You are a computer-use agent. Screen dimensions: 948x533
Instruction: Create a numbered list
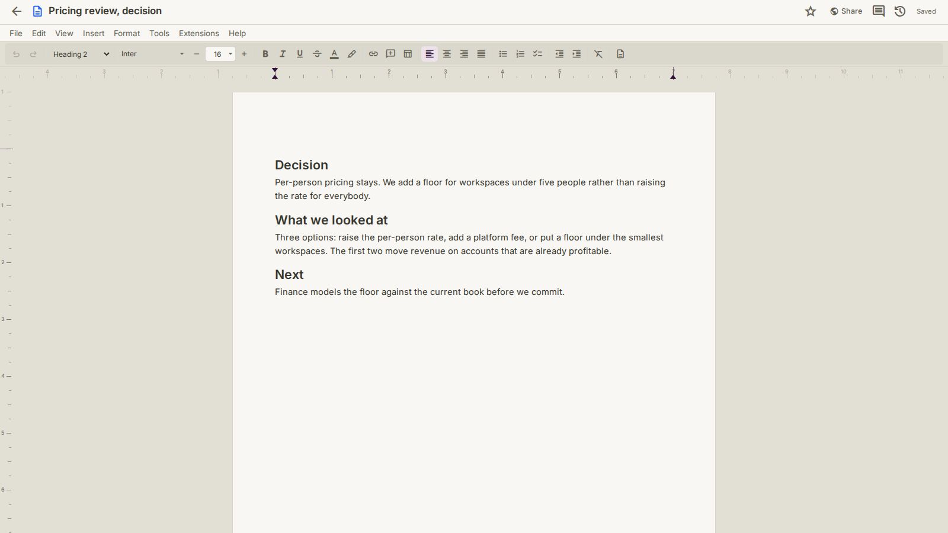[x=520, y=54]
